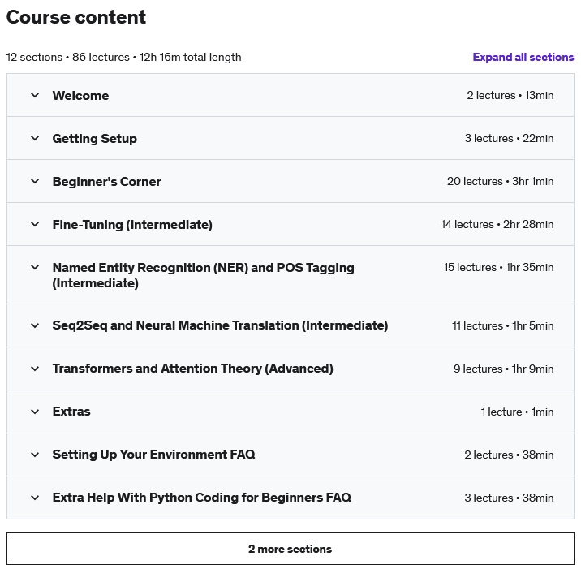Viewport: 581px width, 569px height.
Task: Click Expand all sections link
Action: click(x=523, y=57)
